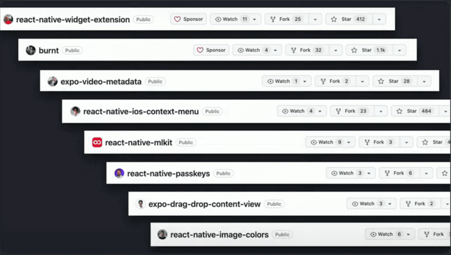The height and width of the screenshot is (255, 451).
Task: Click the expo-drag-drop-content-view owner avatar
Action: pyautogui.click(x=140, y=204)
